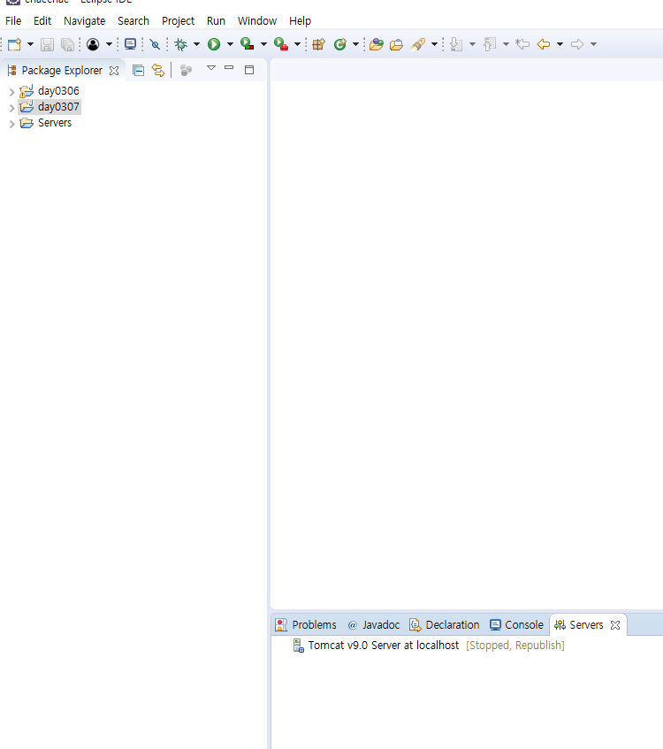Open the Navigate menu
The height and width of the screenshot is (749, 663).
tap(85, 21)
